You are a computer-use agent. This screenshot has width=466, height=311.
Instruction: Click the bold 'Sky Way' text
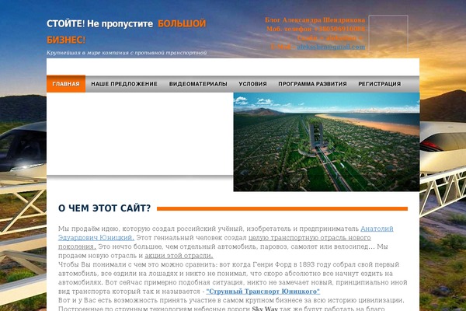point(265,309)
